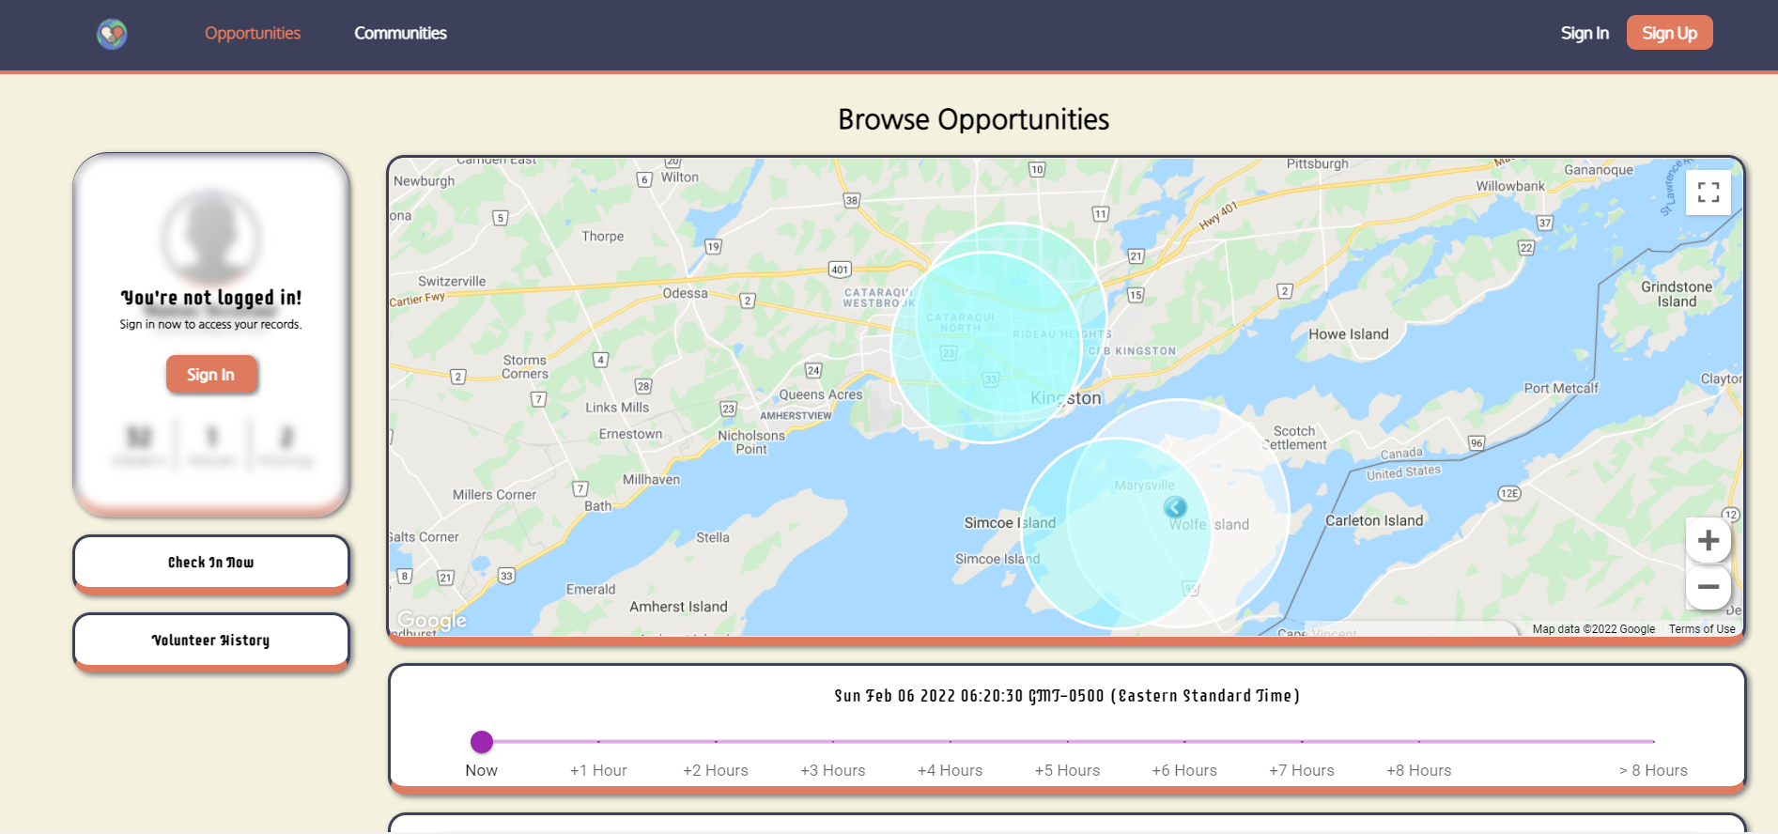Open the map Terms of Use link
The width and height of the screenshot is (1778, 834).
1702,629
